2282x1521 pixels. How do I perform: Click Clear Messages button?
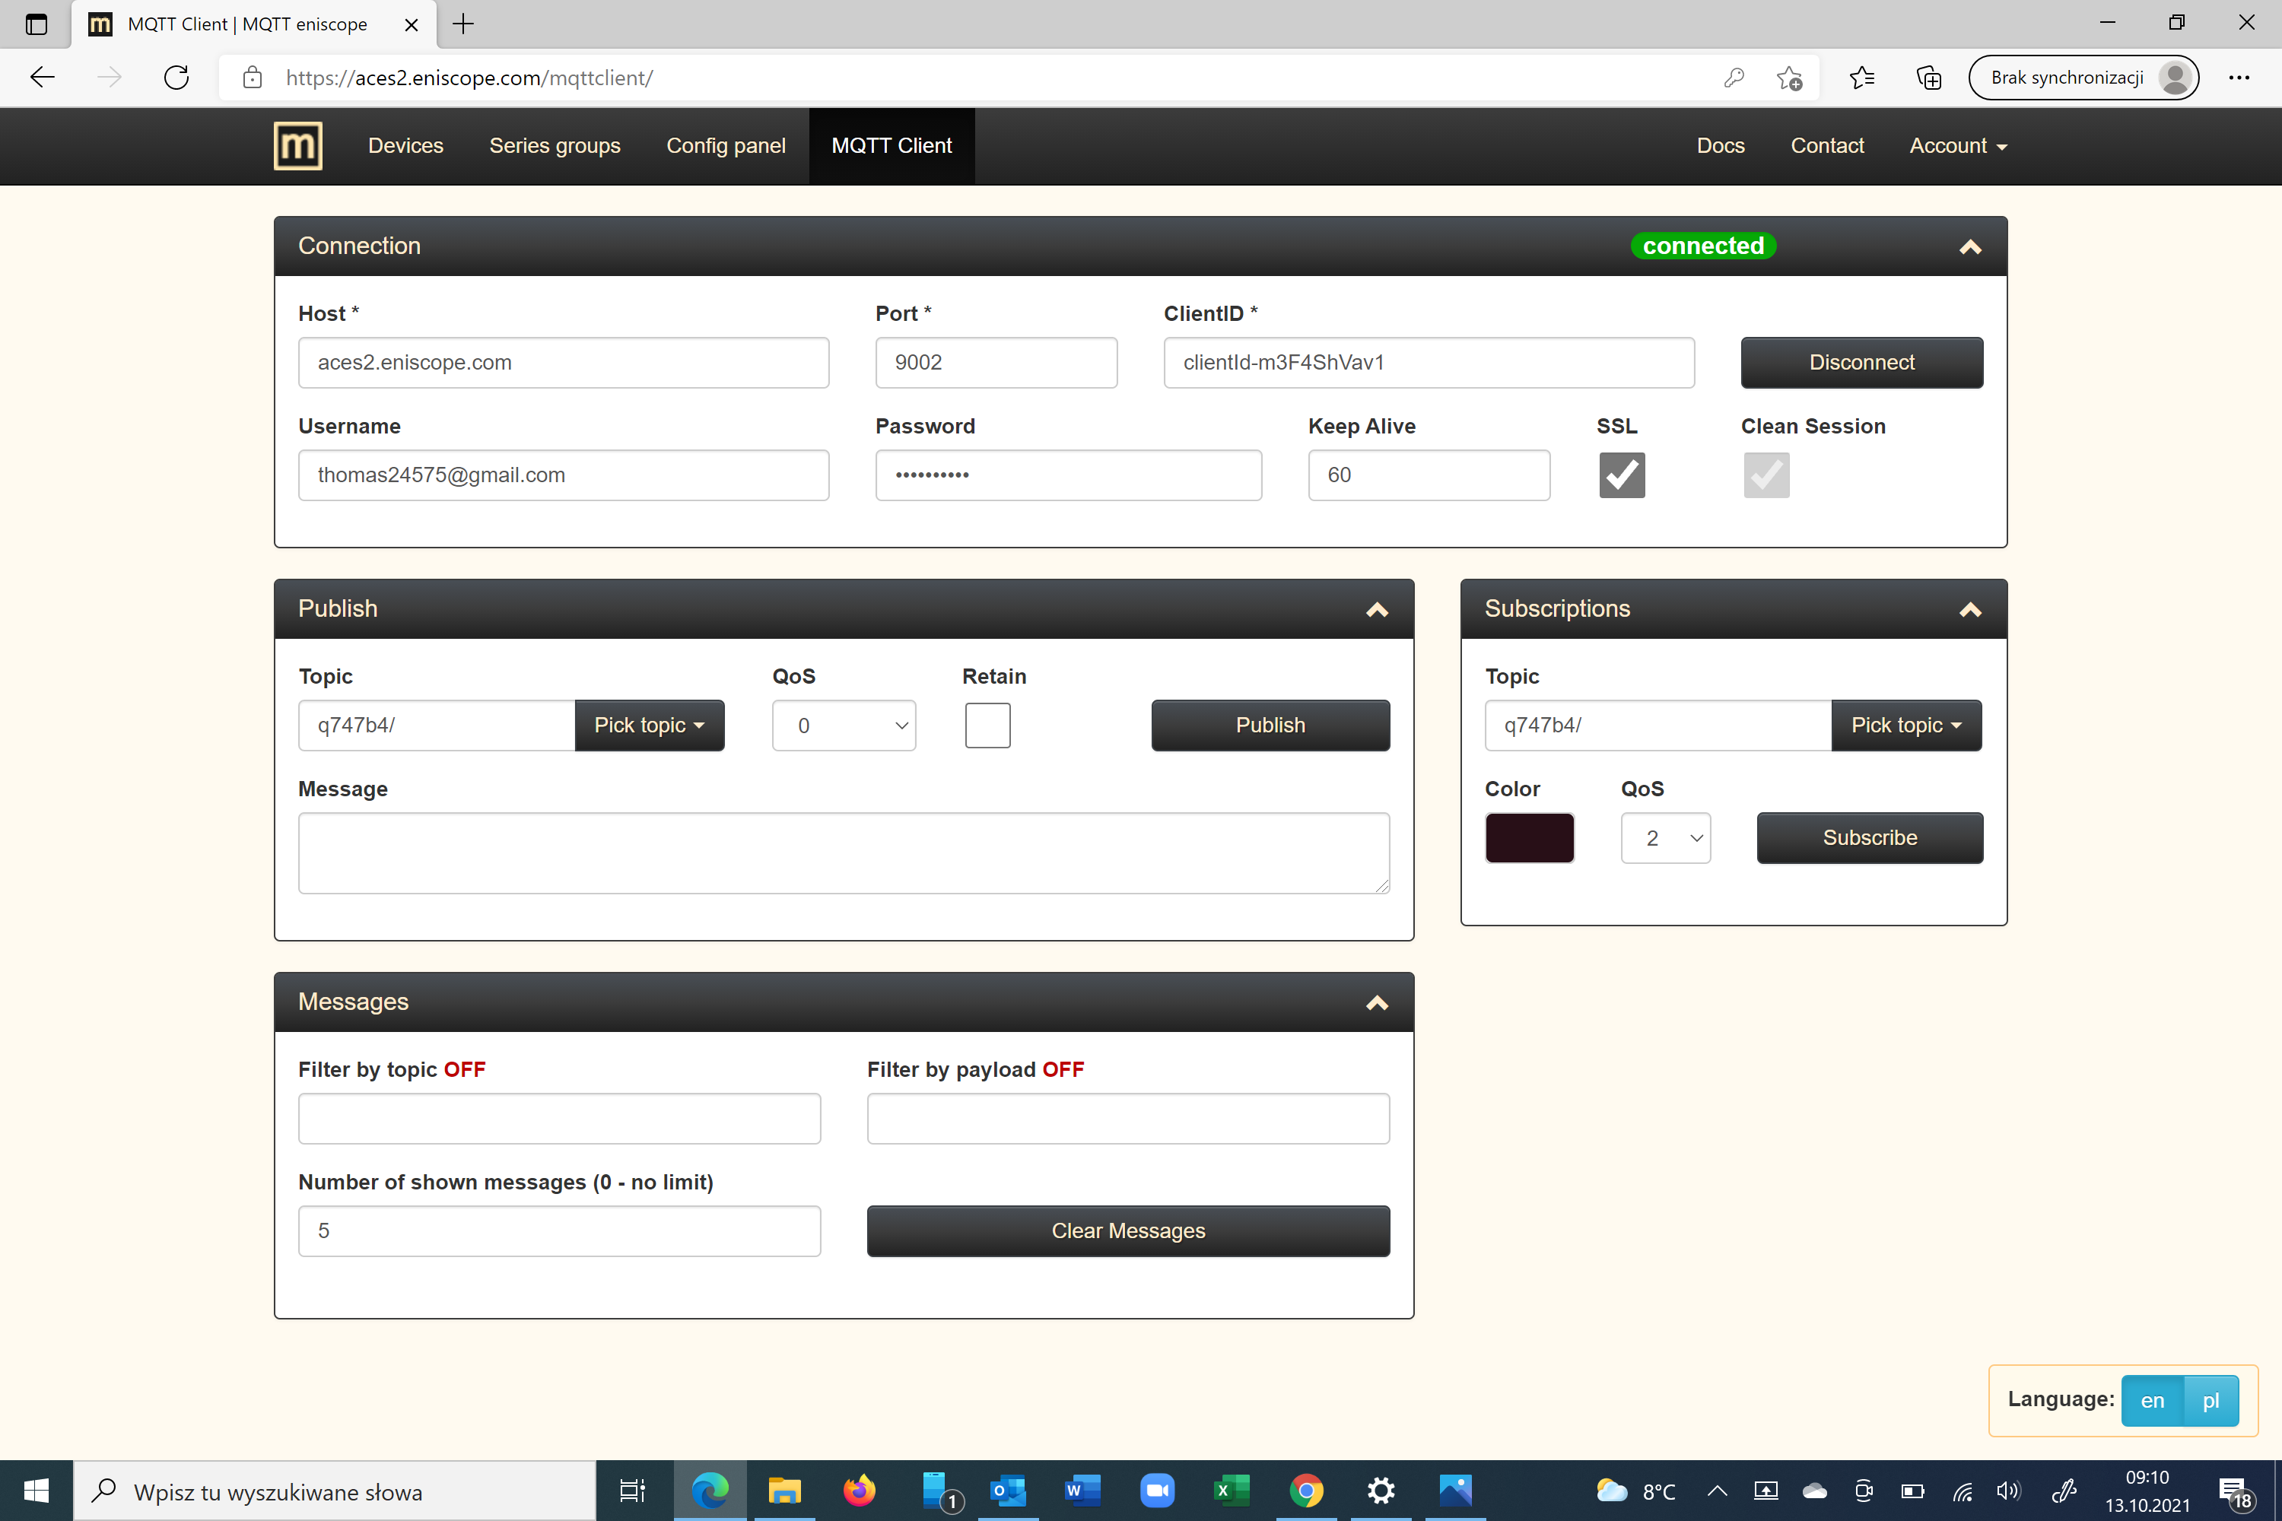(1127, 1231)
